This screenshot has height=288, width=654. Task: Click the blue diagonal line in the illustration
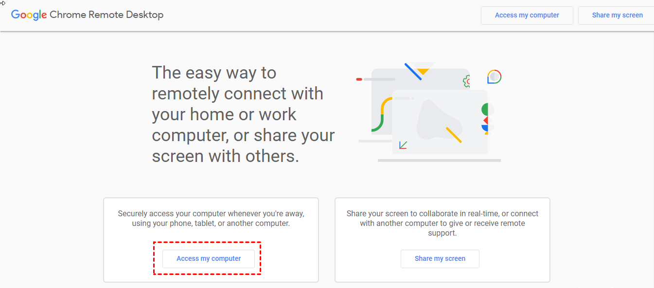point(413,71)
